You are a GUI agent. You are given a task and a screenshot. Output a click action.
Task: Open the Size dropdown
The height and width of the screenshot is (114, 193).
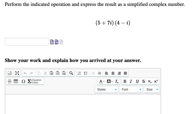click(152, 90)
